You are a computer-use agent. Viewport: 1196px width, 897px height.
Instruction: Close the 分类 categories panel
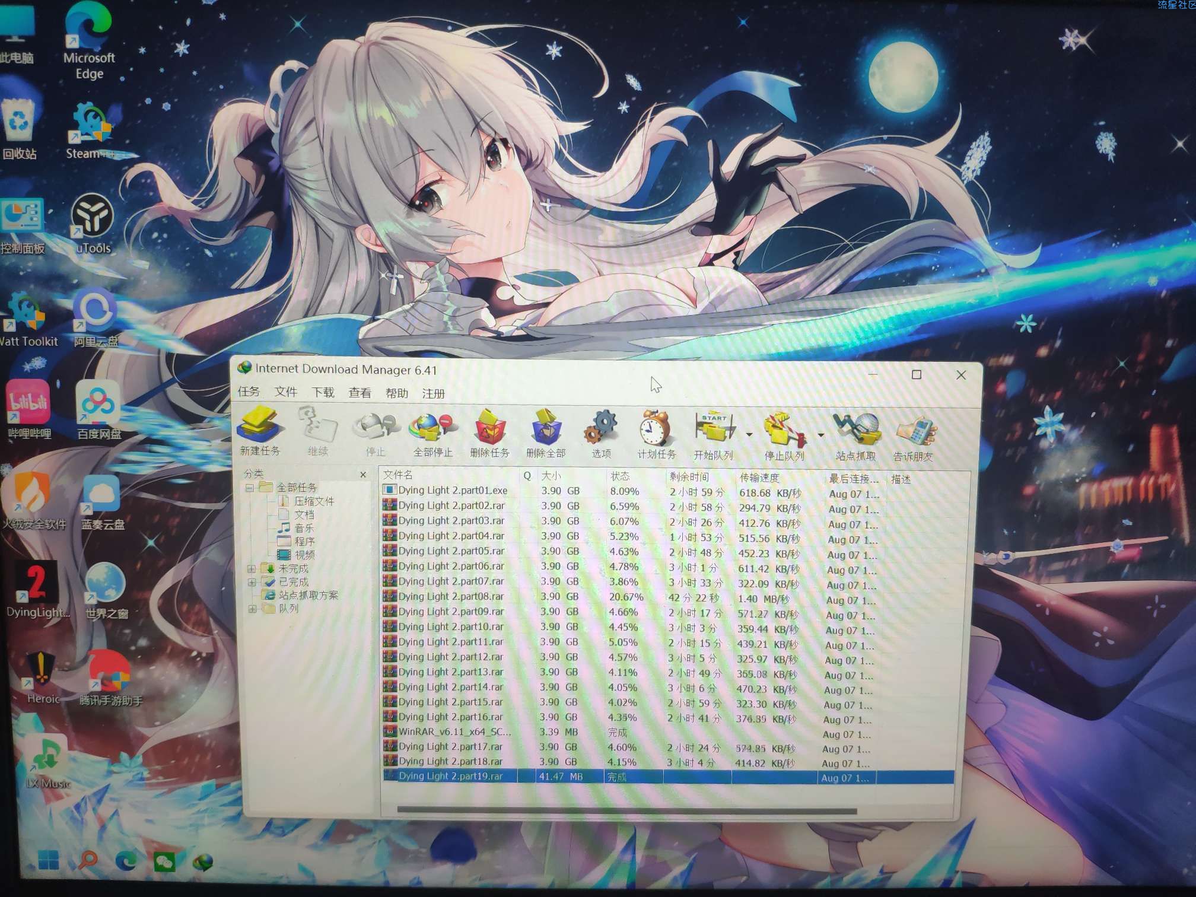363,475
